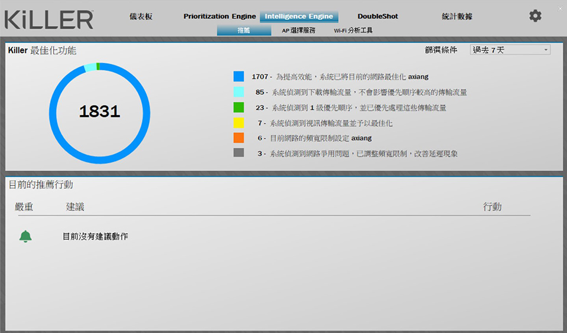Click the 行動 column header

click(492, 207)
